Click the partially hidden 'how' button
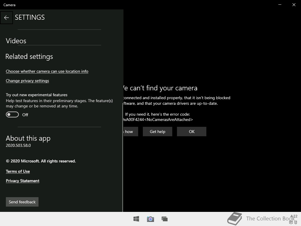This screenshot has height=226, width=301. 131,132
